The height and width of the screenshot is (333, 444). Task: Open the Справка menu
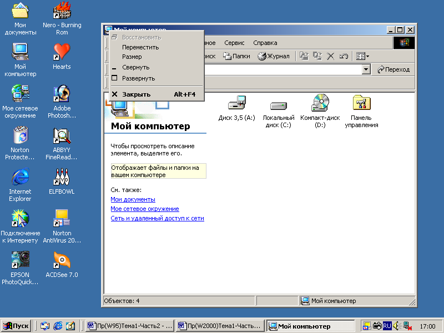(265, 43)
